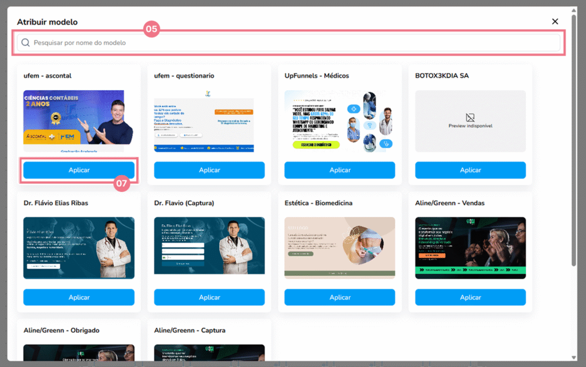
Task: Close the Atribuir modelo dialog
Action: tap(555, 22)
